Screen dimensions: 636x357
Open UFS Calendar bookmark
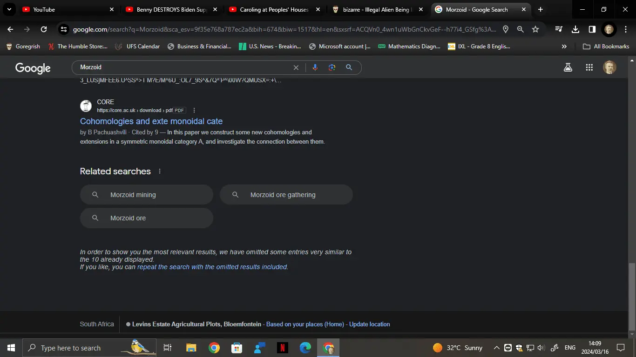137,46
